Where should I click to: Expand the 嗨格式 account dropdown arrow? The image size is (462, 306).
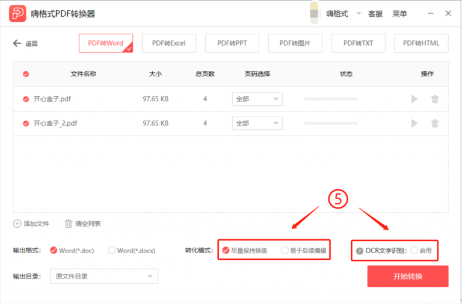tap(359, 13)
